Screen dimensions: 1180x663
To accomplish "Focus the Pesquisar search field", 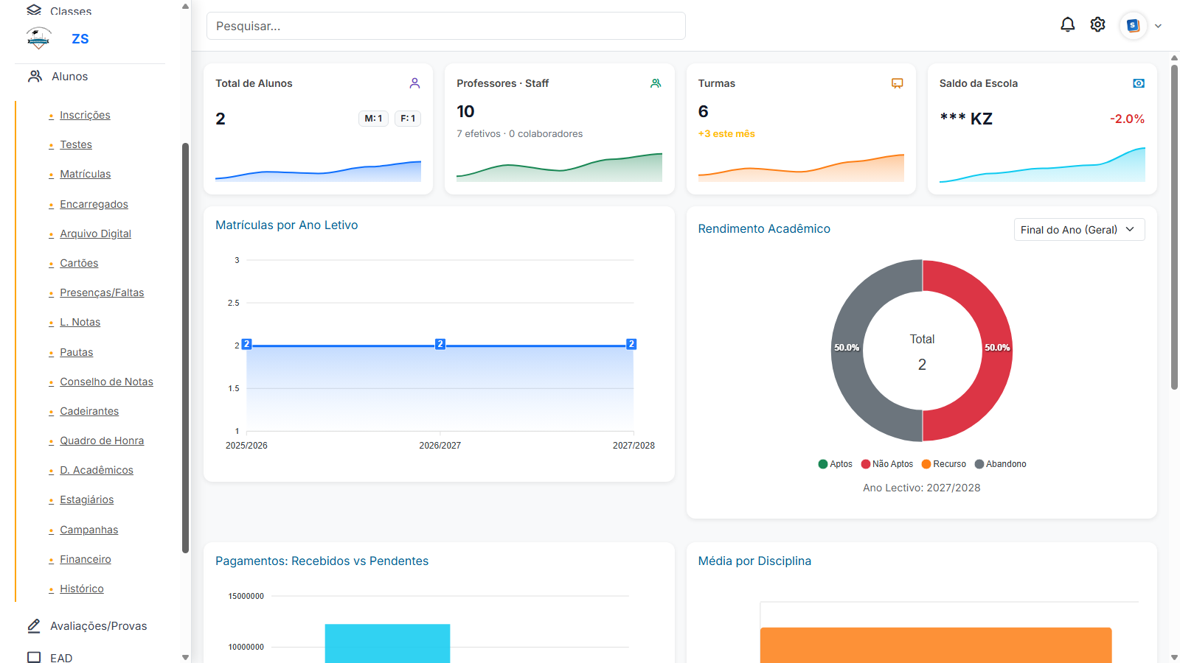I will (x=445, y=26).
